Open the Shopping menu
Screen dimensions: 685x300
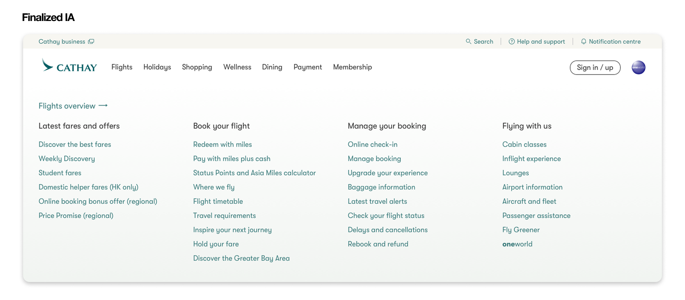(197, 67)
